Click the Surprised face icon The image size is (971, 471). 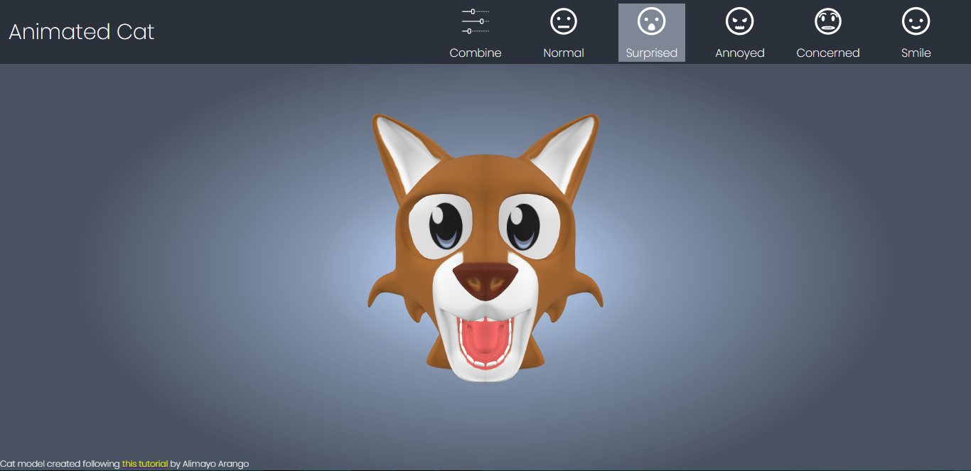tap(651, 21)
